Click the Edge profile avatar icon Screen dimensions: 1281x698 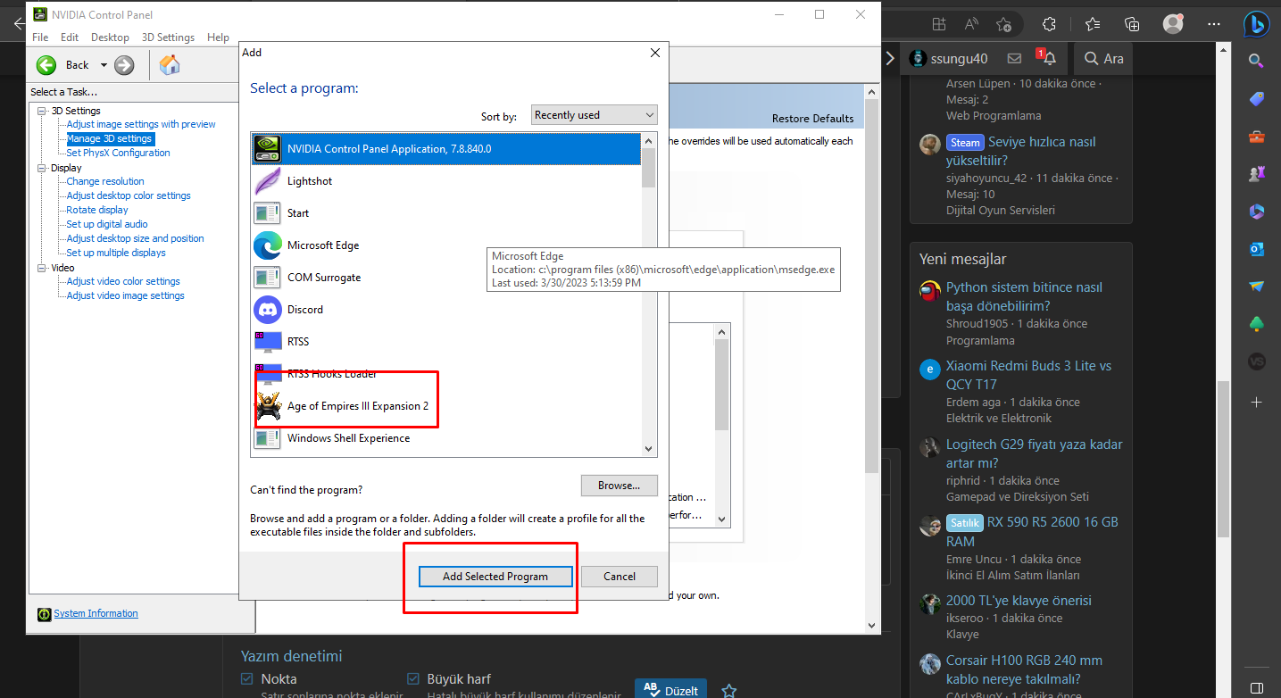pos(1173,24)
